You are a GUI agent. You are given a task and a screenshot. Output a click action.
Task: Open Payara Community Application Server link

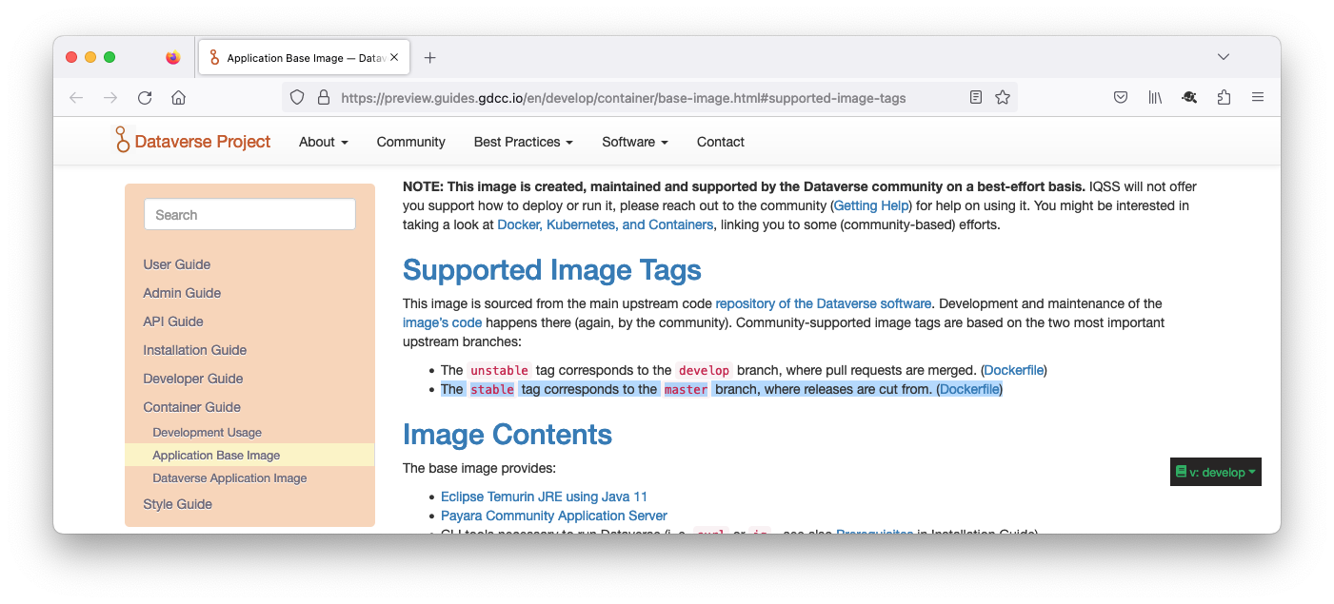click(554, 516)
